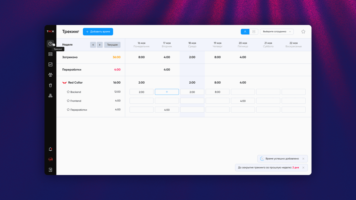Open the analytics chart icon in sidebar
This screenshot has width=356, height=200.
pyautogui.click(x=50, y=64)
